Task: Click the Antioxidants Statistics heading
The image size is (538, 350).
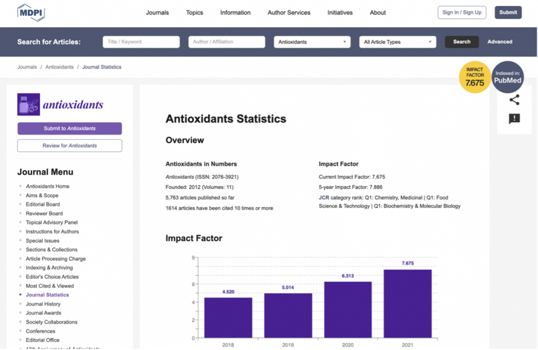Action: (226, 119)
